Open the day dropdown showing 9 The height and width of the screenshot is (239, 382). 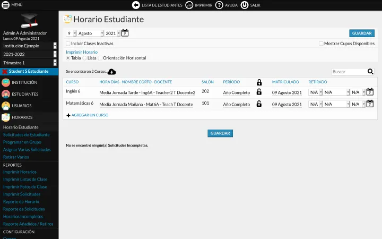(71, 33)
